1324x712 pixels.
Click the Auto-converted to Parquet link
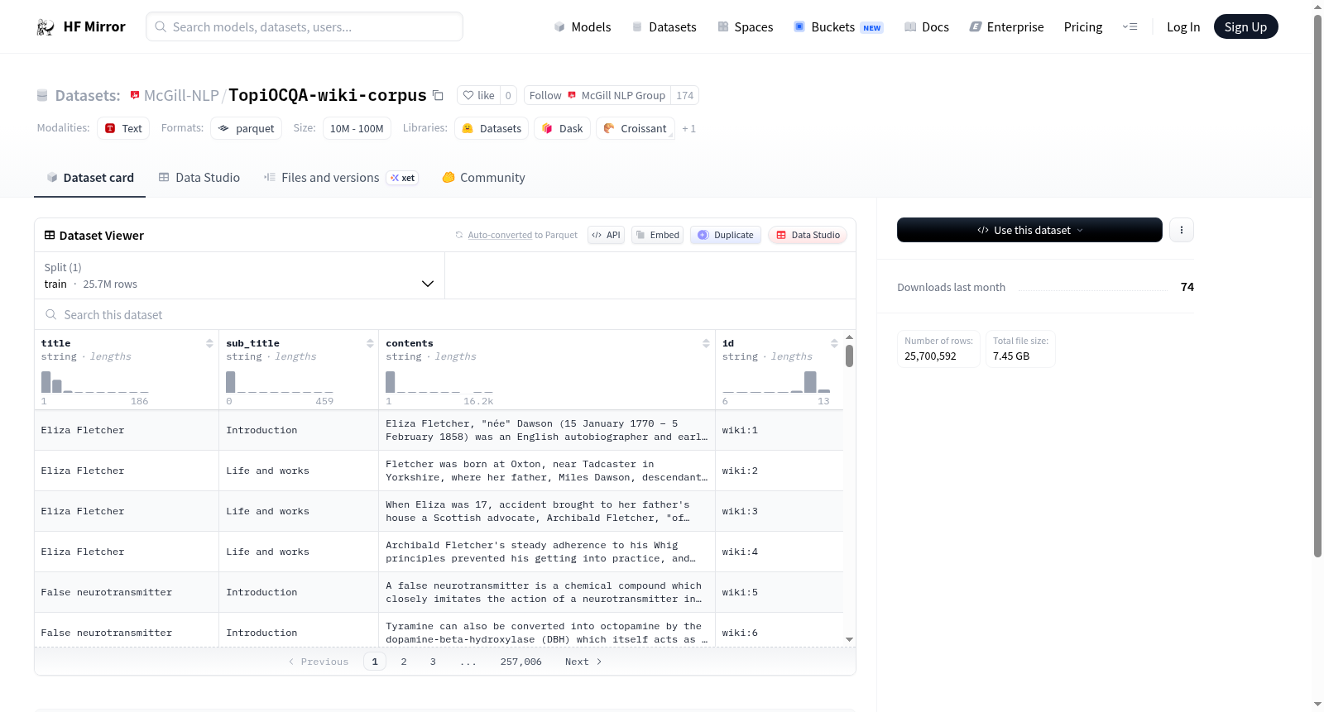[x=522, y=235]
